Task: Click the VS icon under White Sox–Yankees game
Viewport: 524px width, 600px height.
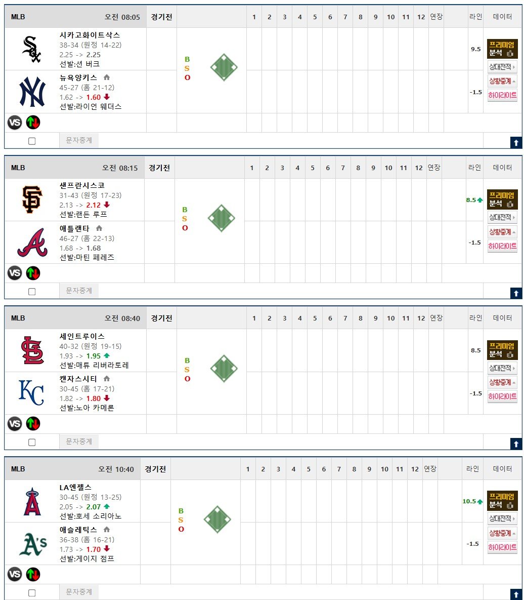Action: [x=15, y=123]
